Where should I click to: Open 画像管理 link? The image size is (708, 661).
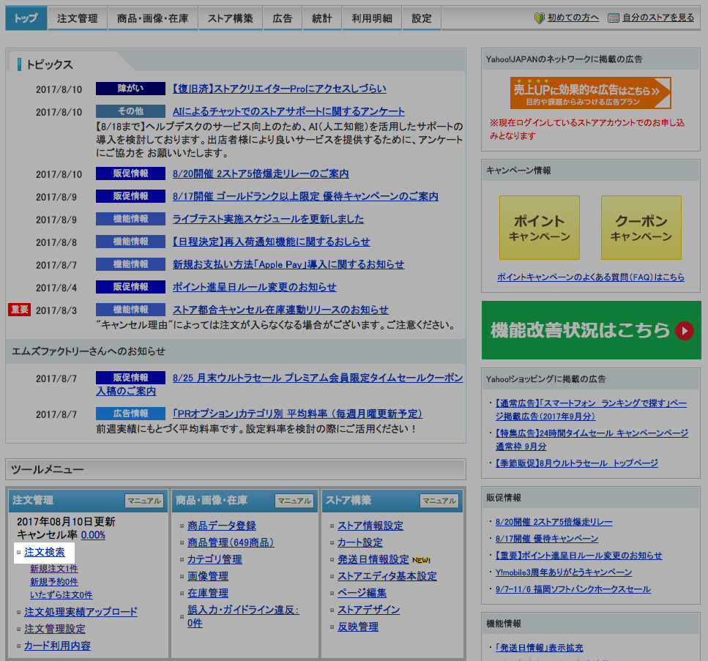208,576
